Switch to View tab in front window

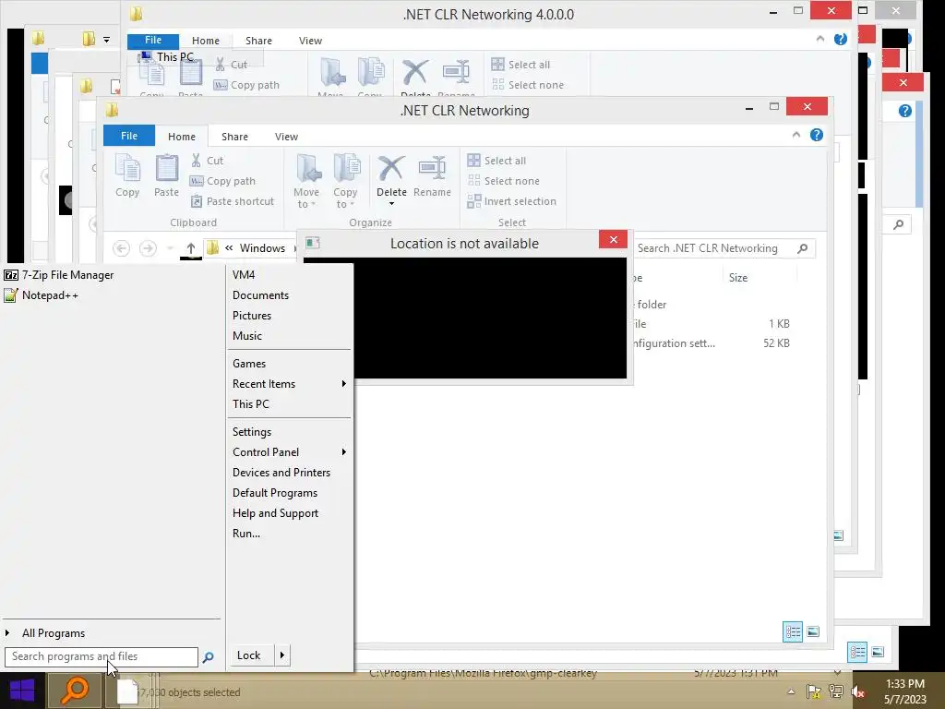[x=286, y=137]
